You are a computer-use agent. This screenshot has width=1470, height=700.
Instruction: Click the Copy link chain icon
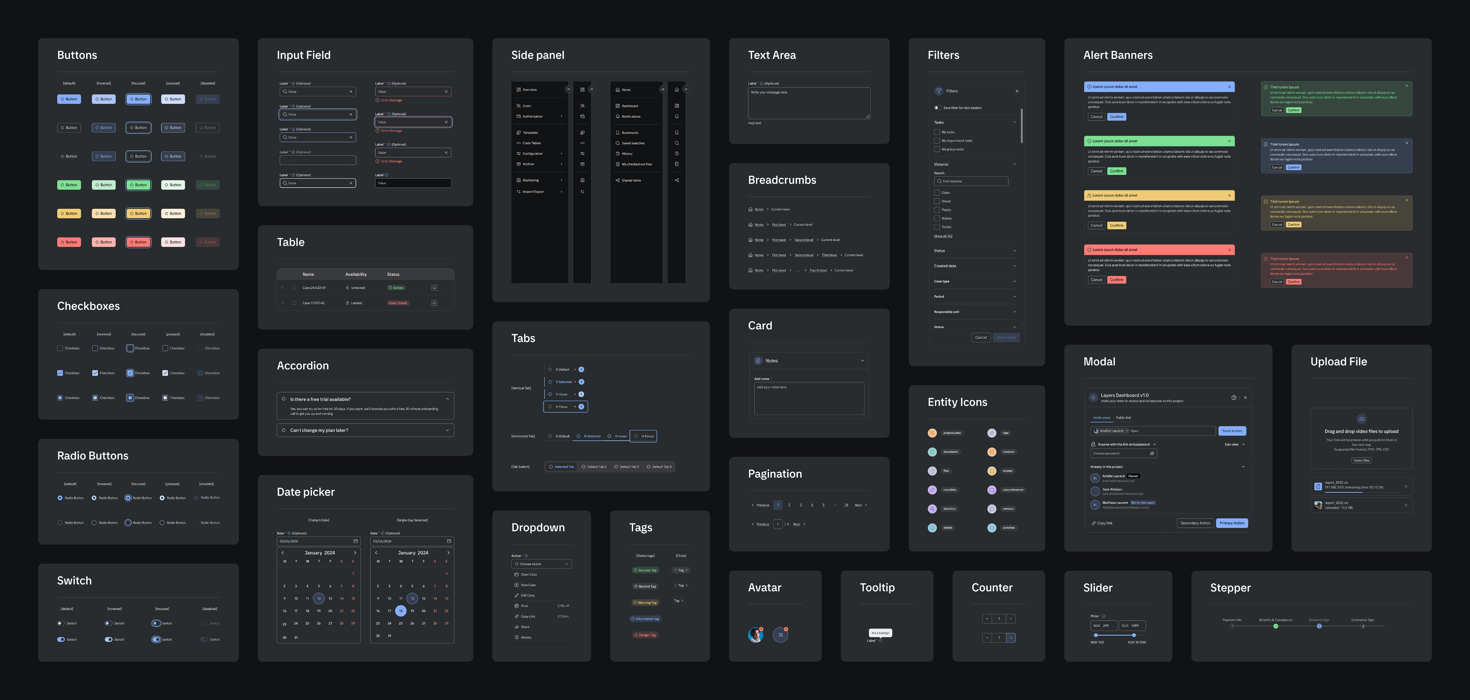1094,523
